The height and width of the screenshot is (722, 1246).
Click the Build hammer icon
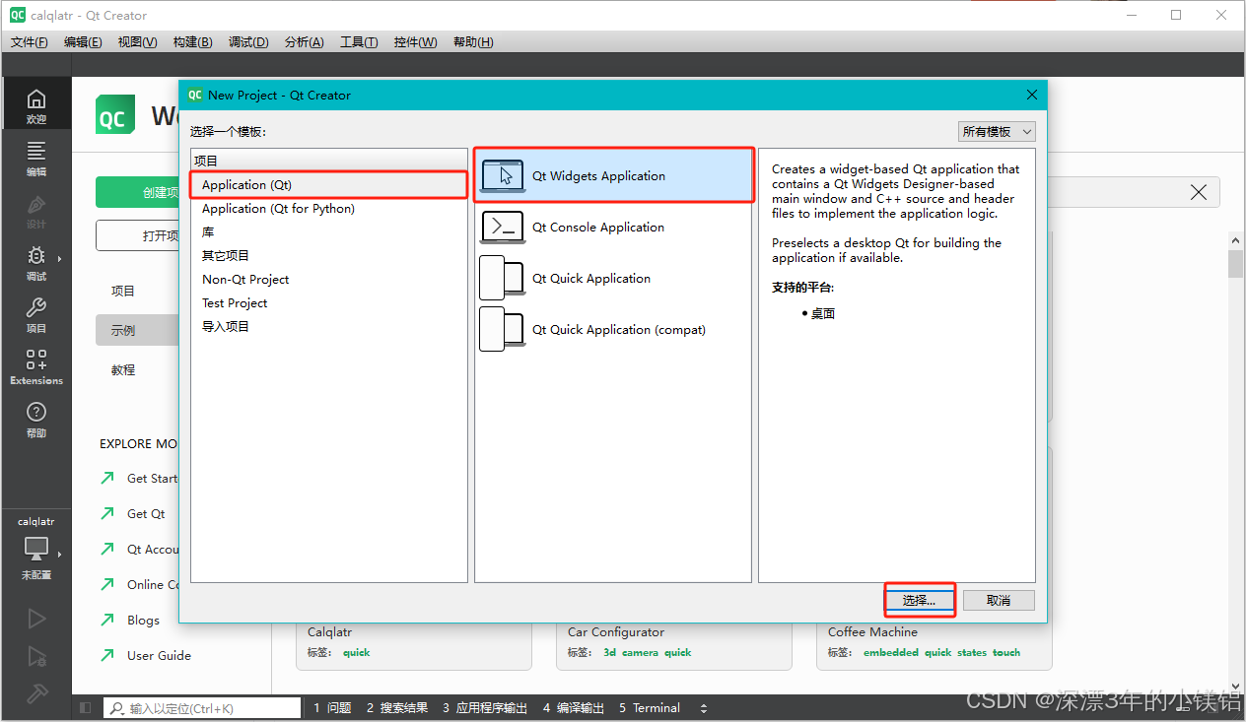[36, 692]
